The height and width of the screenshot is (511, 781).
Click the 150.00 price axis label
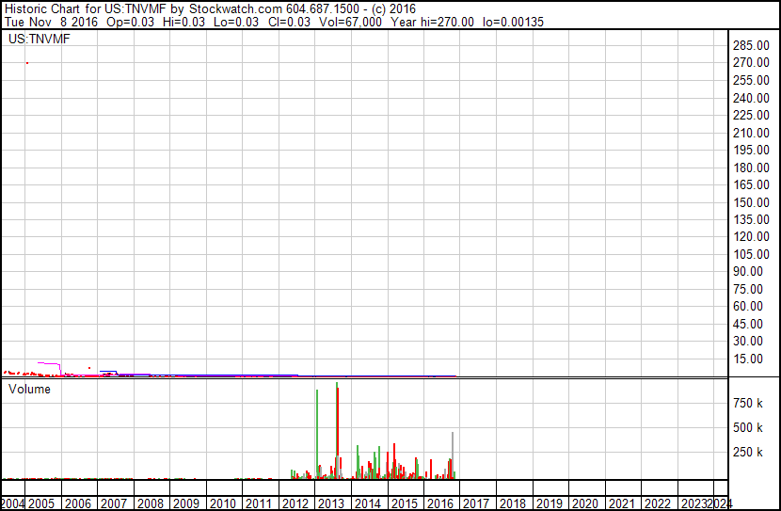pyautogui.click(x=751, y=202)
